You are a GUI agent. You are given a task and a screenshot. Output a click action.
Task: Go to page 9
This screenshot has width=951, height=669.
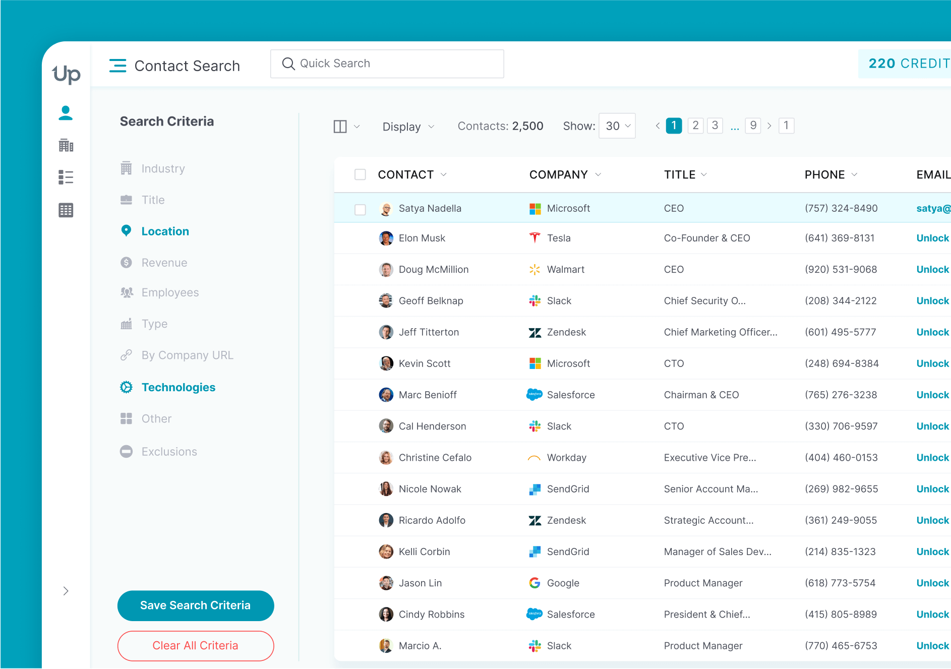tap(753, 126)
